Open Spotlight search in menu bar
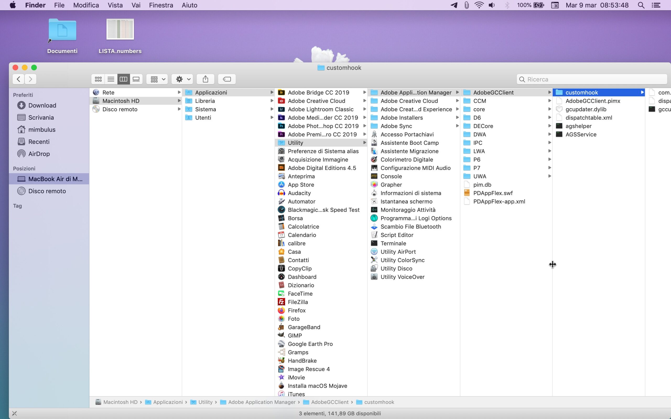 pyautogui.click(x=641, y=5)
